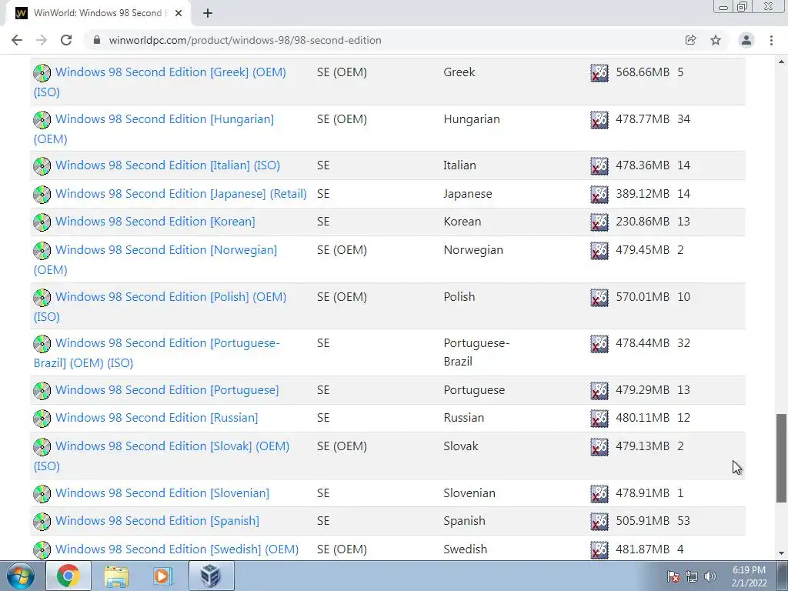Open Windows 98 Second Edition [Russian] link
Image resolution: width=788 pixels, height=591 pixels.
(x=156, y=418)
